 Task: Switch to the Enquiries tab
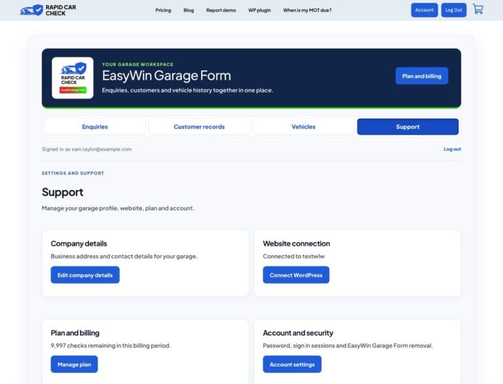coord(95,127)
